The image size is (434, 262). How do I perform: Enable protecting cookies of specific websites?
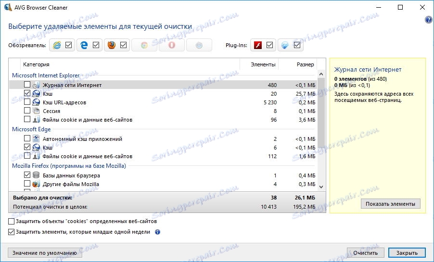pos(12,221)
